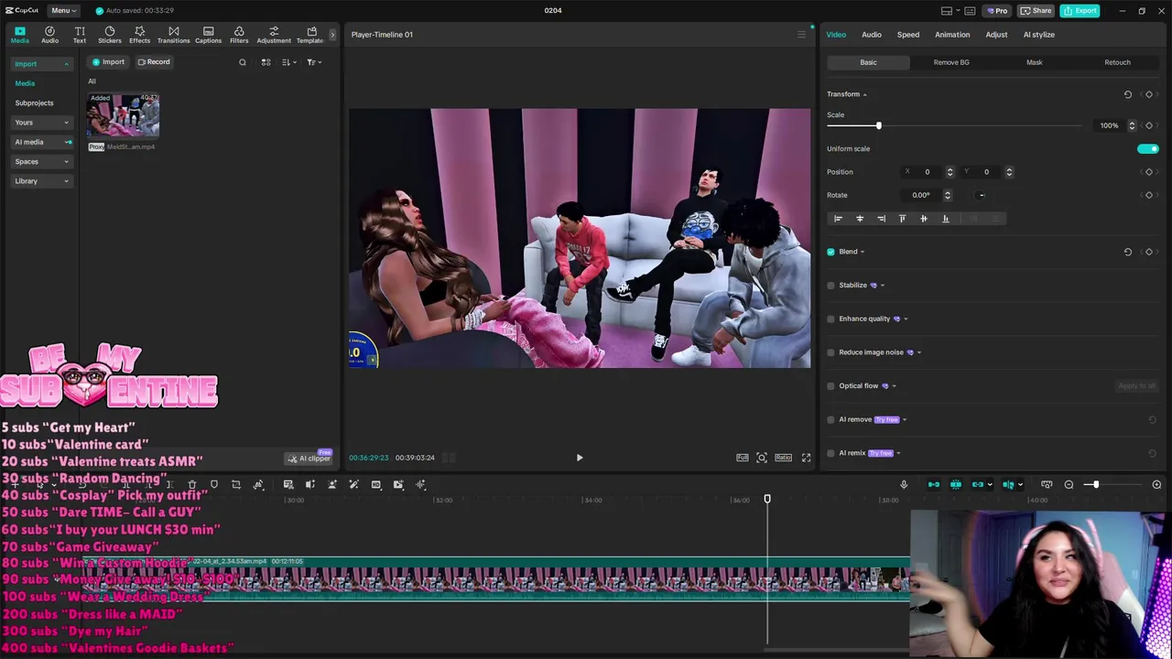Enable the AI remove checkbox
Image resolution: width=1172 pixels, height=659 pixels.
coord(831,419)
